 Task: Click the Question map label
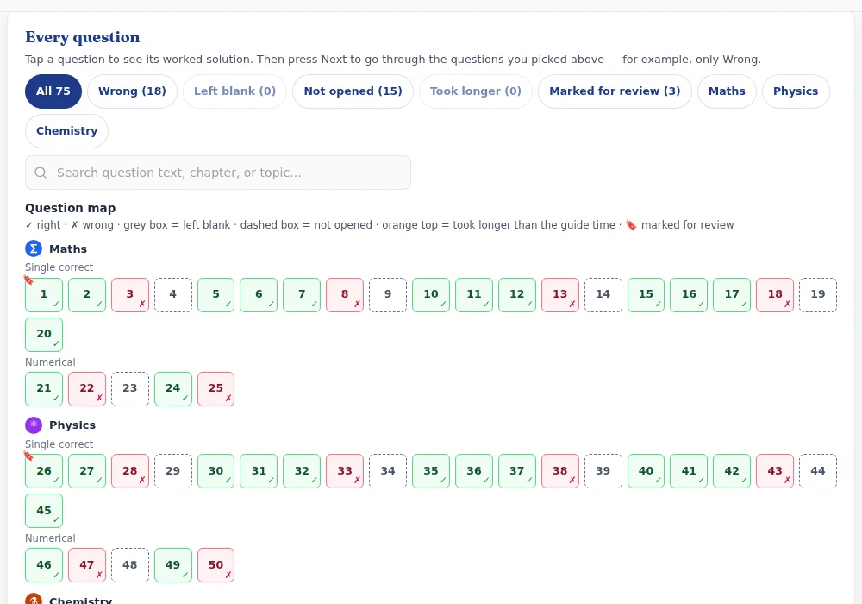click(x=71, y=208)
